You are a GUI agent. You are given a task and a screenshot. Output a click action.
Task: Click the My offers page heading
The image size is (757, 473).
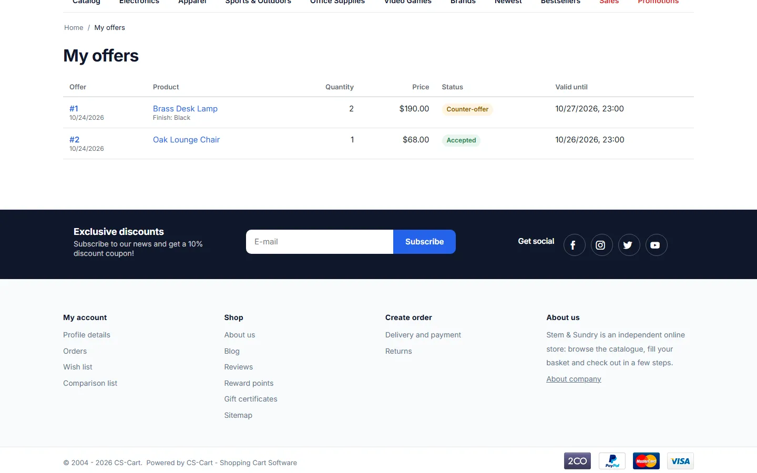click(101, 56)
